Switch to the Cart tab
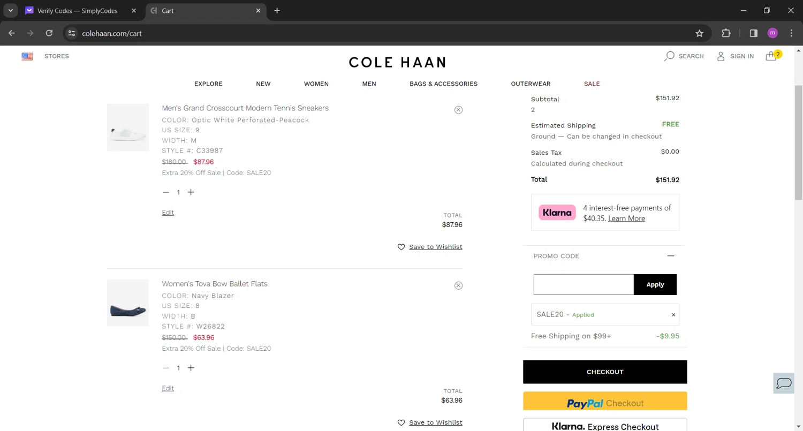803x431 pixels. [x=206, y=11]
